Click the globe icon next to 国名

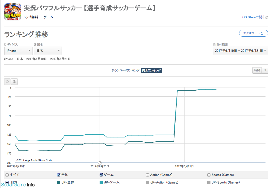coord(35,45)
